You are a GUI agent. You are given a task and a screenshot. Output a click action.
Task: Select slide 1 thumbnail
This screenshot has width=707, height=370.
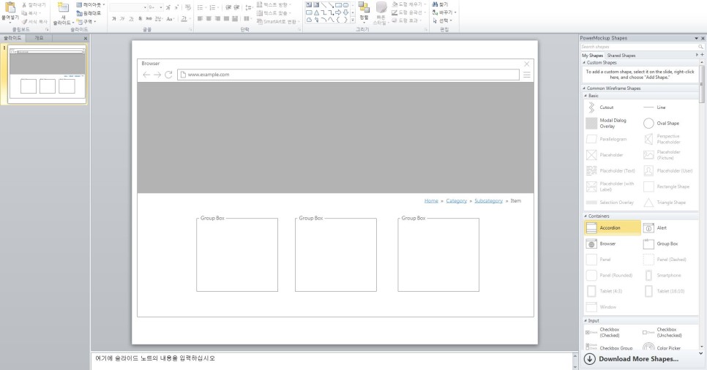[x=48, y=74]
